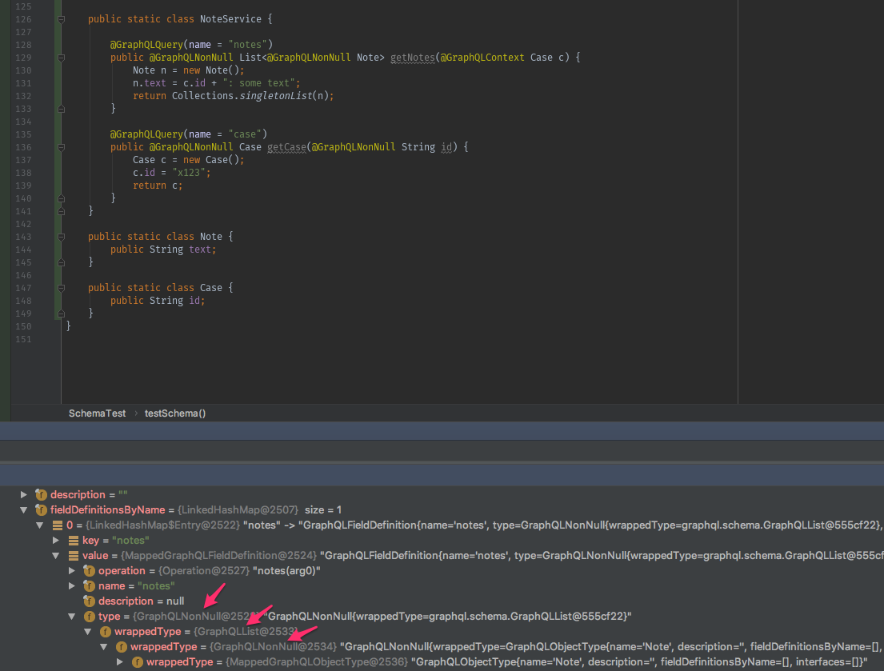Collapse the NoteService class fold at line 126
Viewport: 884px width, 671px height.
[62, 20]
